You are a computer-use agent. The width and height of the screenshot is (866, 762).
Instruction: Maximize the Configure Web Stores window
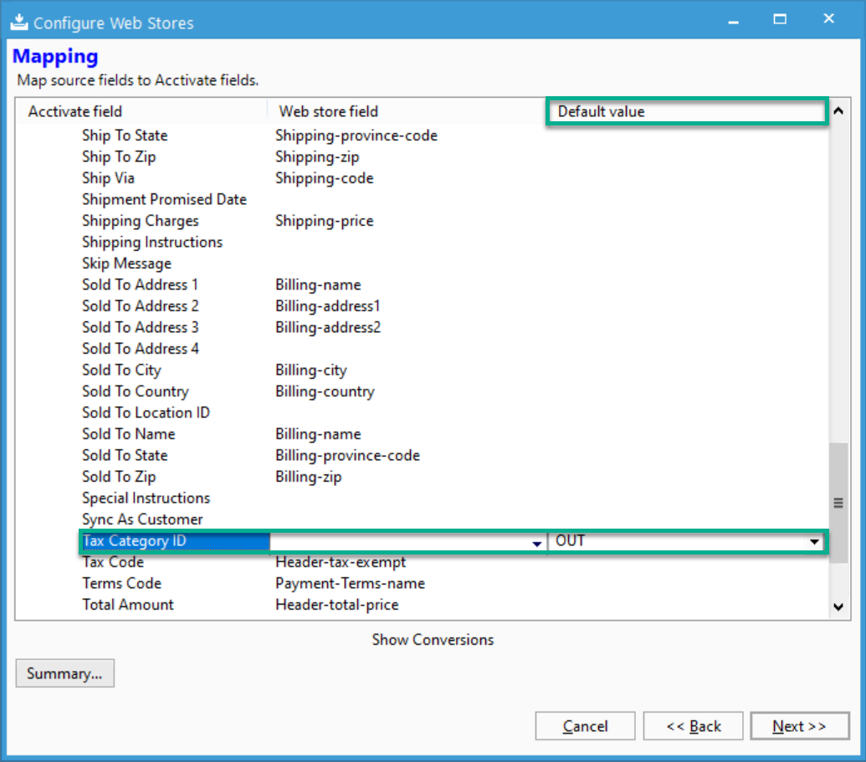coord(780,19)
